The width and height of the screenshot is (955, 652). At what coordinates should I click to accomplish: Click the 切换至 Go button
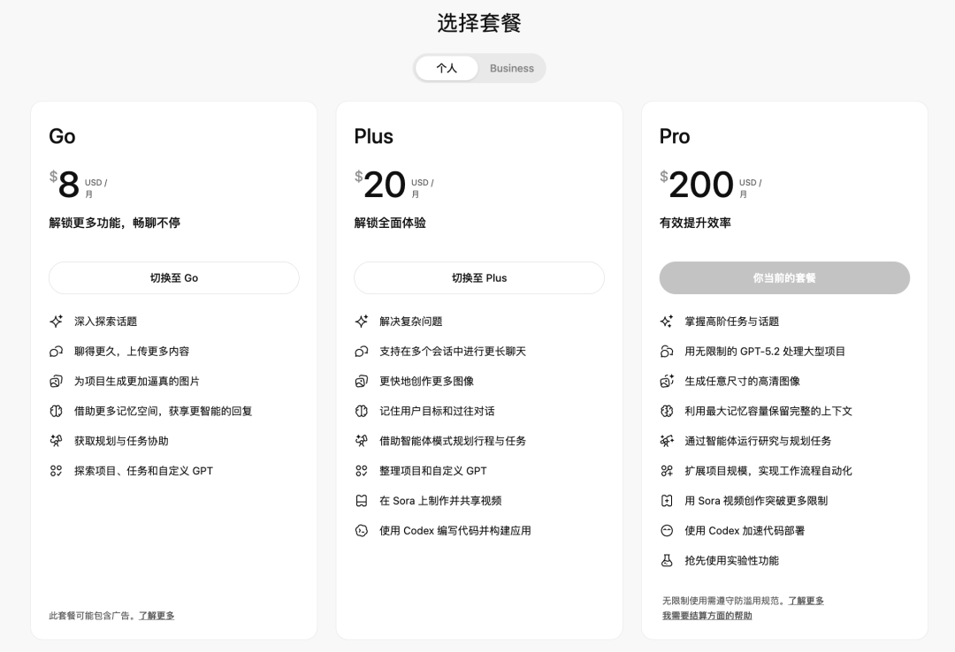point(174,278)
